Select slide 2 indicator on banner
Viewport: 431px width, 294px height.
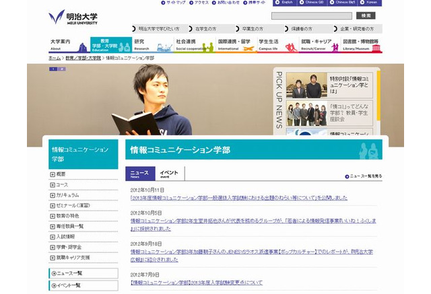[x=62, y=69]
